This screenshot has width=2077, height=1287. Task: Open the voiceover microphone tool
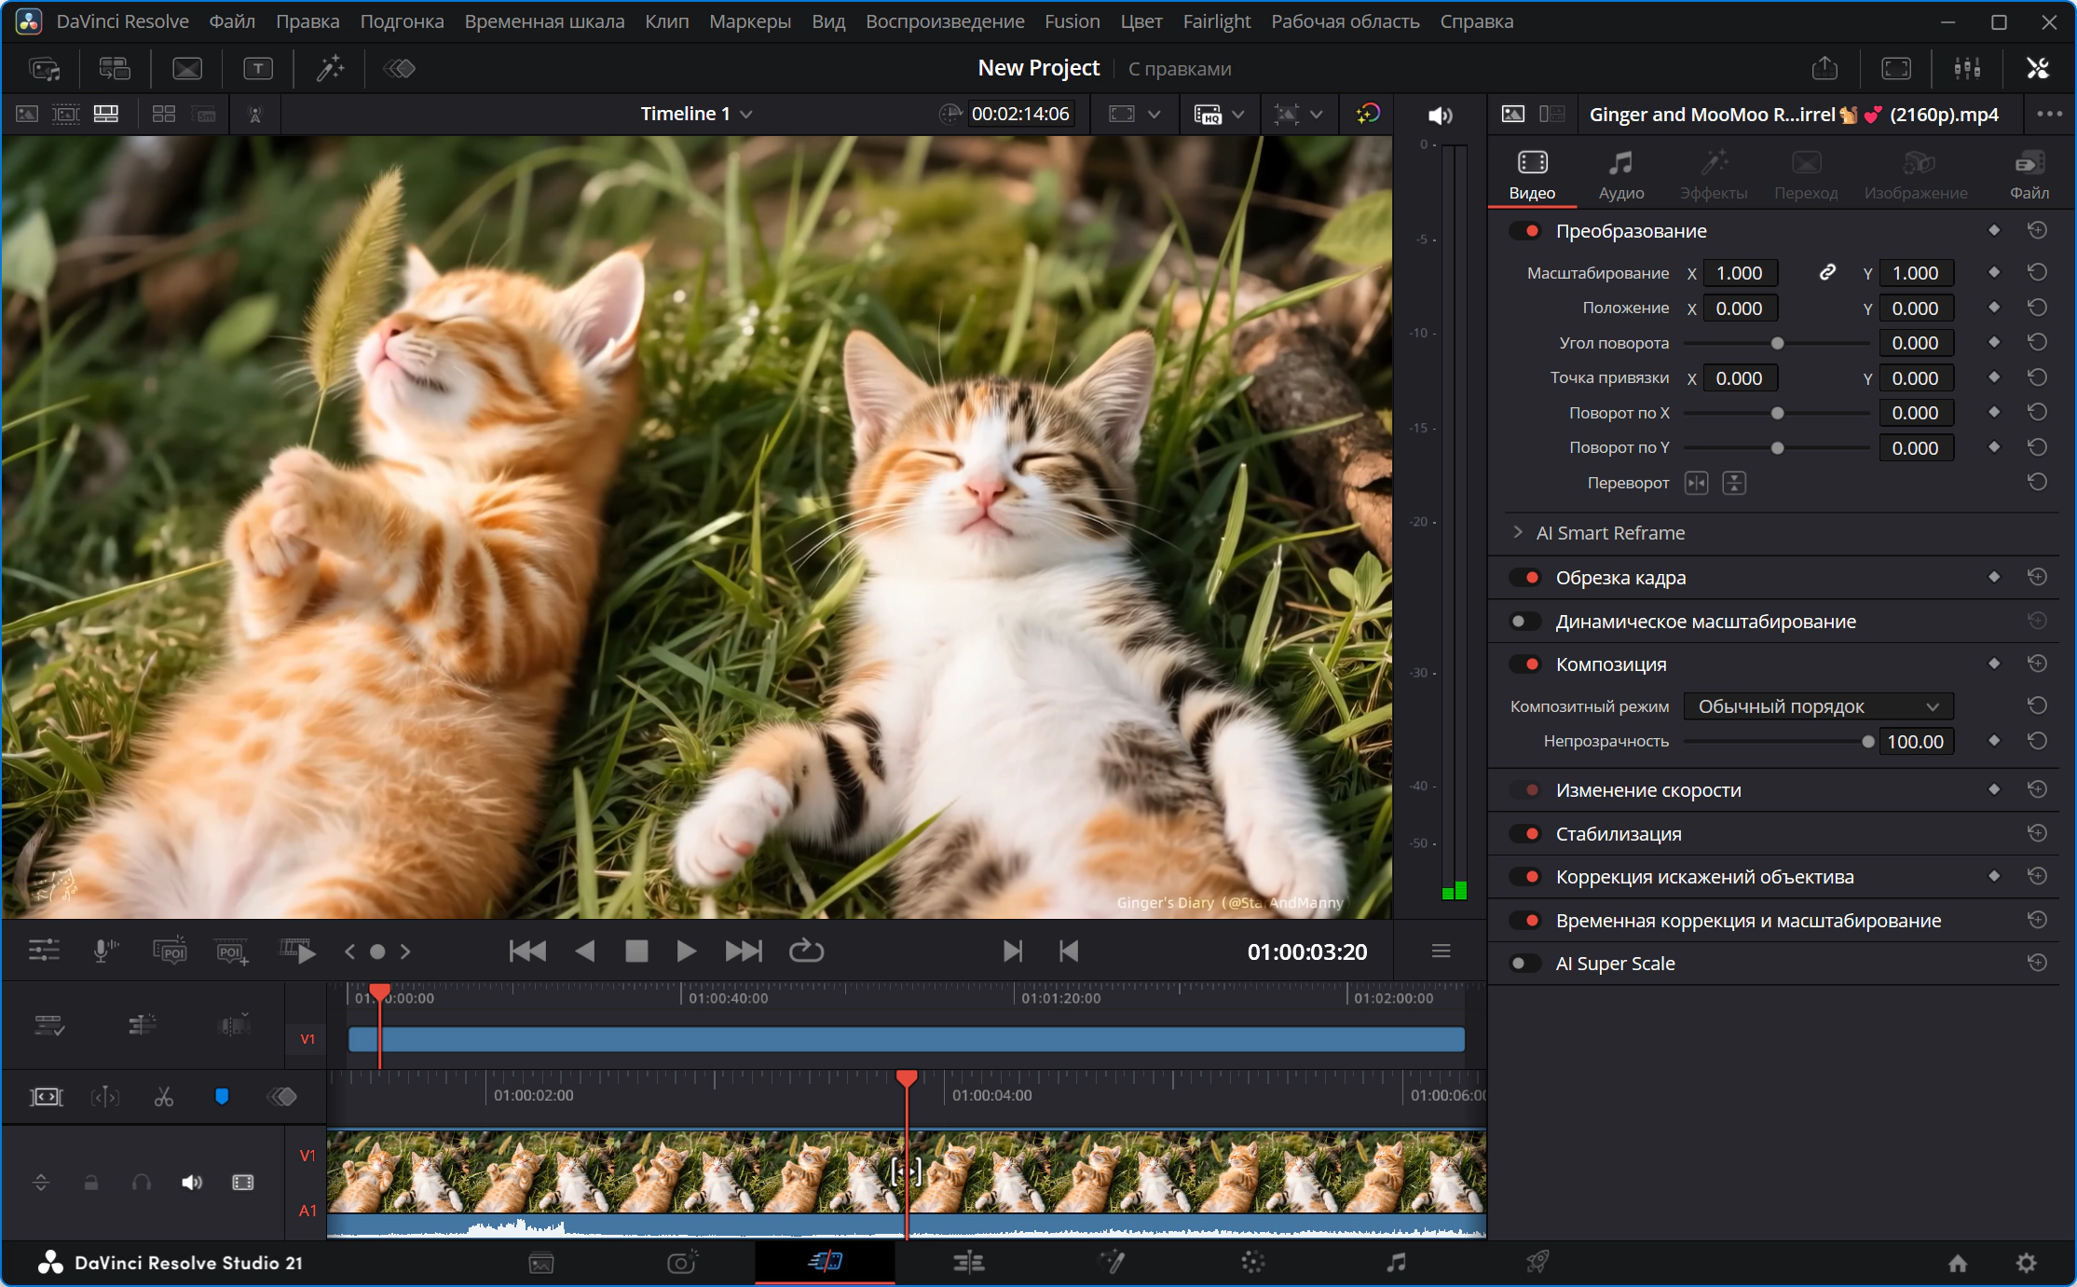click(106, 952)
